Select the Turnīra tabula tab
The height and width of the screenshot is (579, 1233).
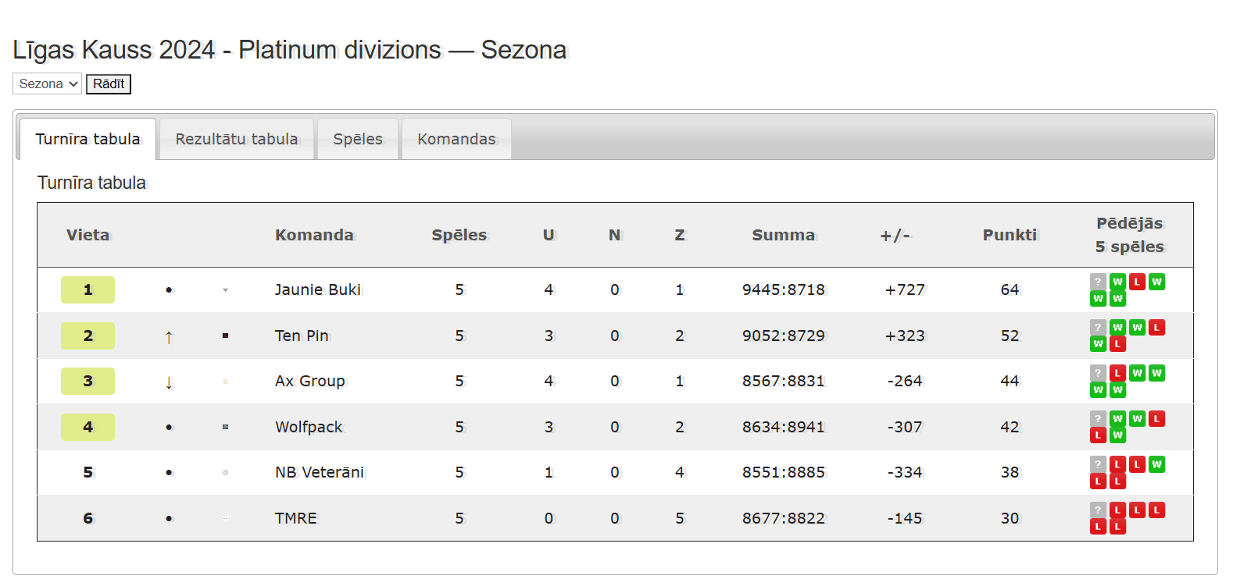(x=88, y=139)
